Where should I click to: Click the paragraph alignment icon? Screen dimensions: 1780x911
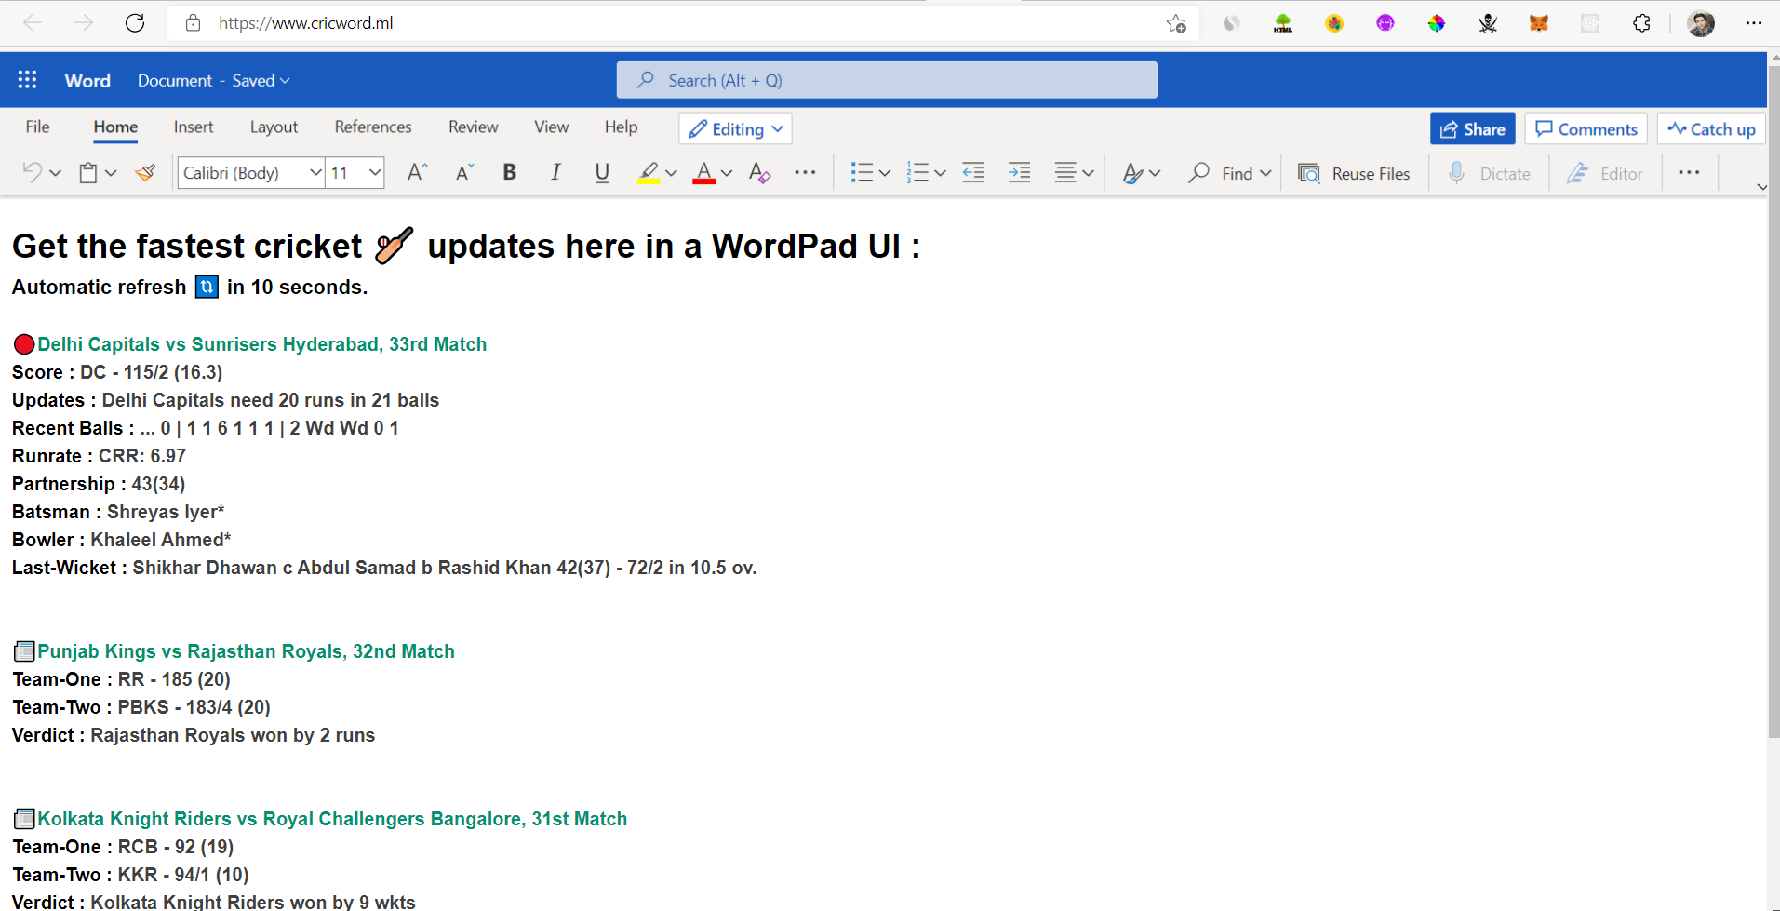1065,172
